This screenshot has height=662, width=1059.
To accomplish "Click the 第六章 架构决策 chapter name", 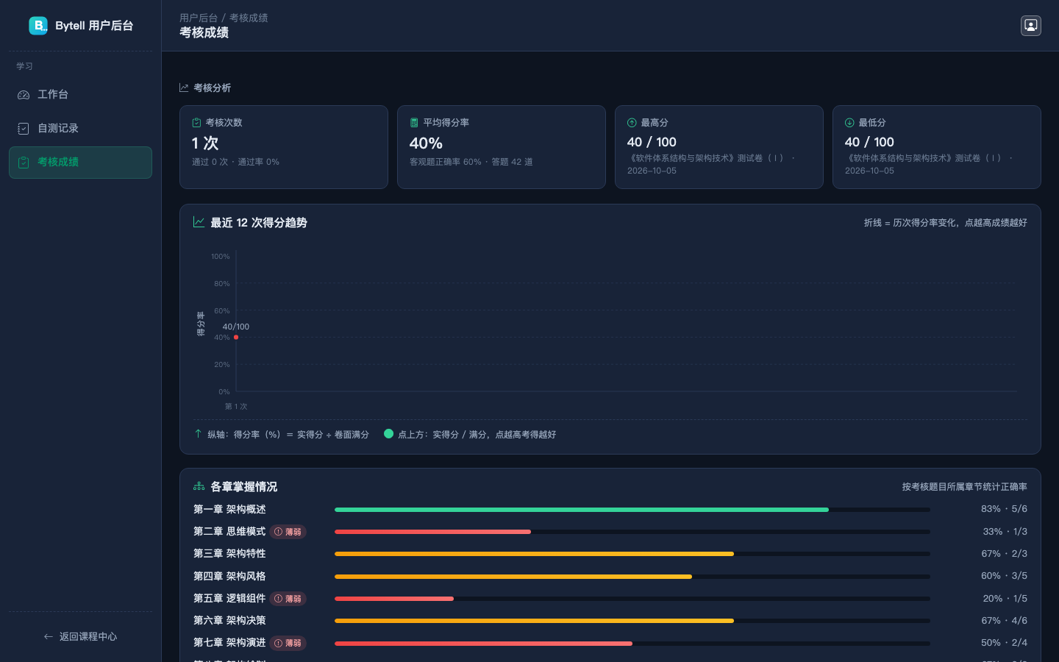I will pos(229,621).
